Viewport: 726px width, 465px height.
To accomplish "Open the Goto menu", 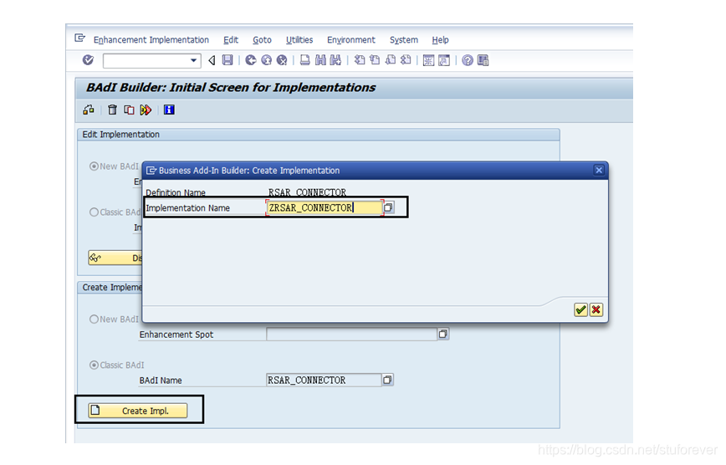I will pyautogui.click(x=262, y=40).
